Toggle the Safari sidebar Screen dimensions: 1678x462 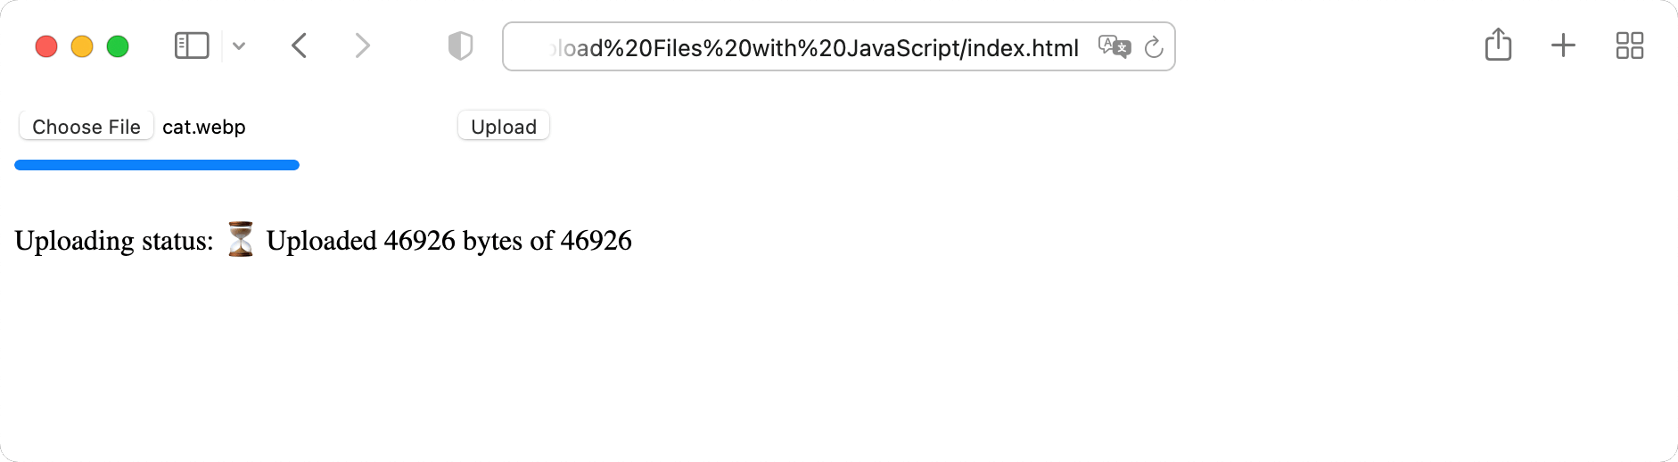[x=192, y=45]
